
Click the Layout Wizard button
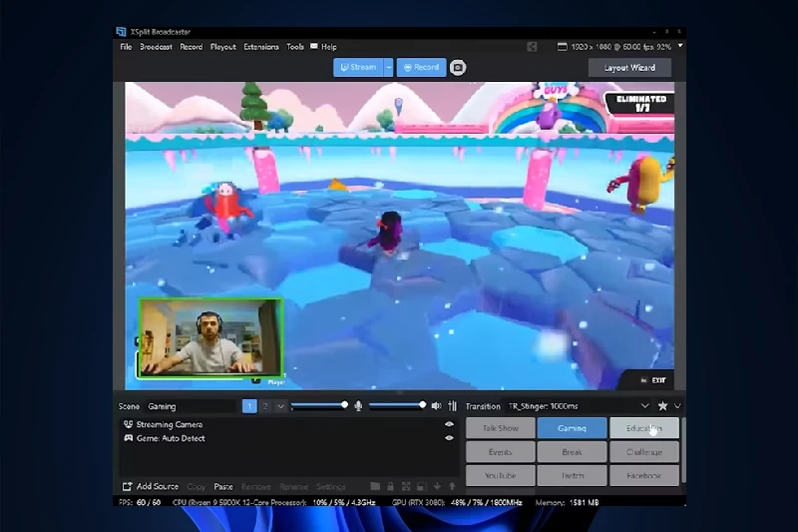(x=629, y=68)
